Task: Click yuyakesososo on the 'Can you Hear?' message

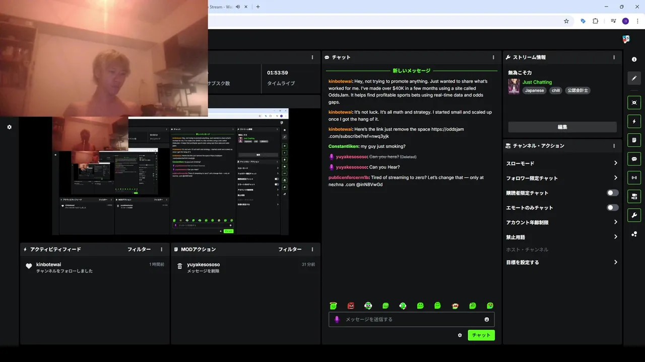Action: click(352, 167)
